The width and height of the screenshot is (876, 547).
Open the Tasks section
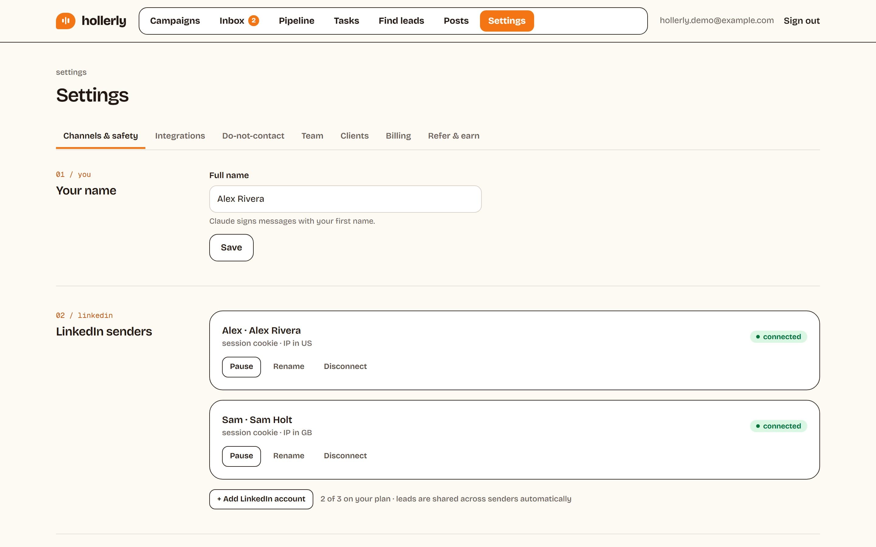point(346,21)
